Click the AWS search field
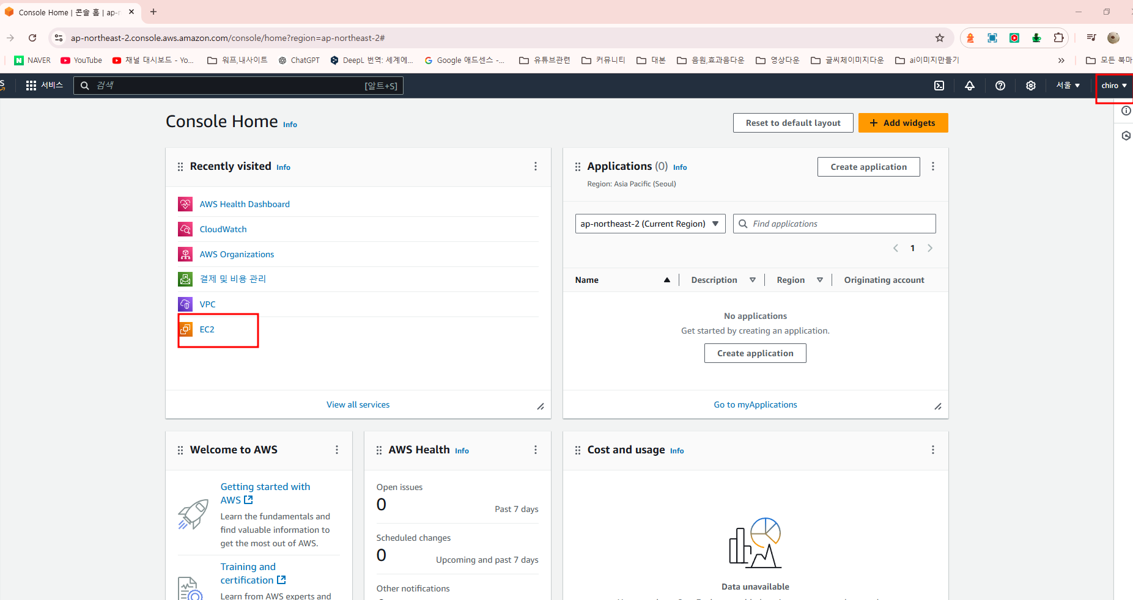This screenshot has height=600, width=1133. (x=238, y=86)
